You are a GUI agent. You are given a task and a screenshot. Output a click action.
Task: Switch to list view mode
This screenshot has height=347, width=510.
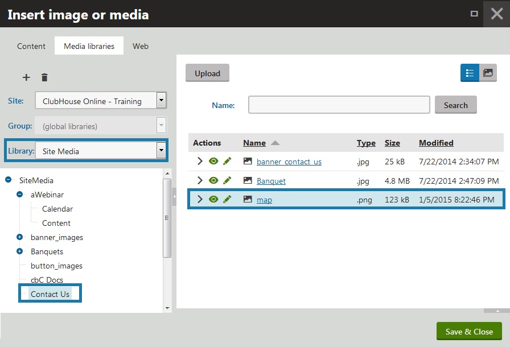[470, 73]
